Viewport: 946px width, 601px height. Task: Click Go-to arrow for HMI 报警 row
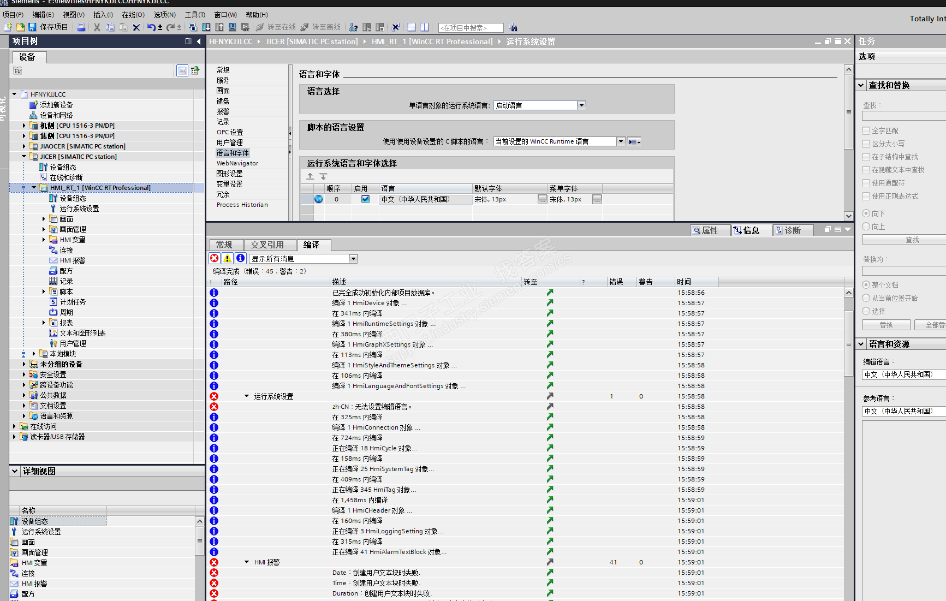[x=550, y=562]
